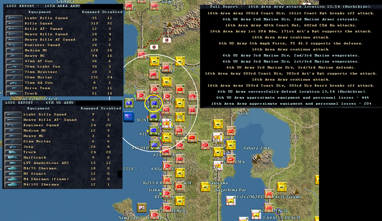This screenshot has width=382, height=221.
Task: Click the 70mm Light Gun equipment icon
Action: pos(14,67)
